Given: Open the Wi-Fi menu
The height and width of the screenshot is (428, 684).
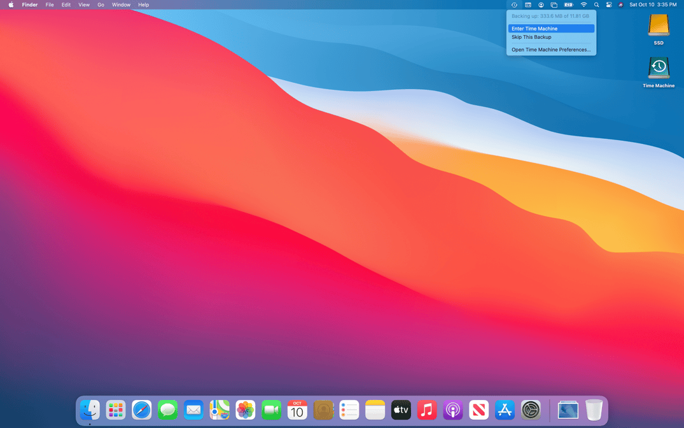Looking at the screenshot, I should (583, 5).
